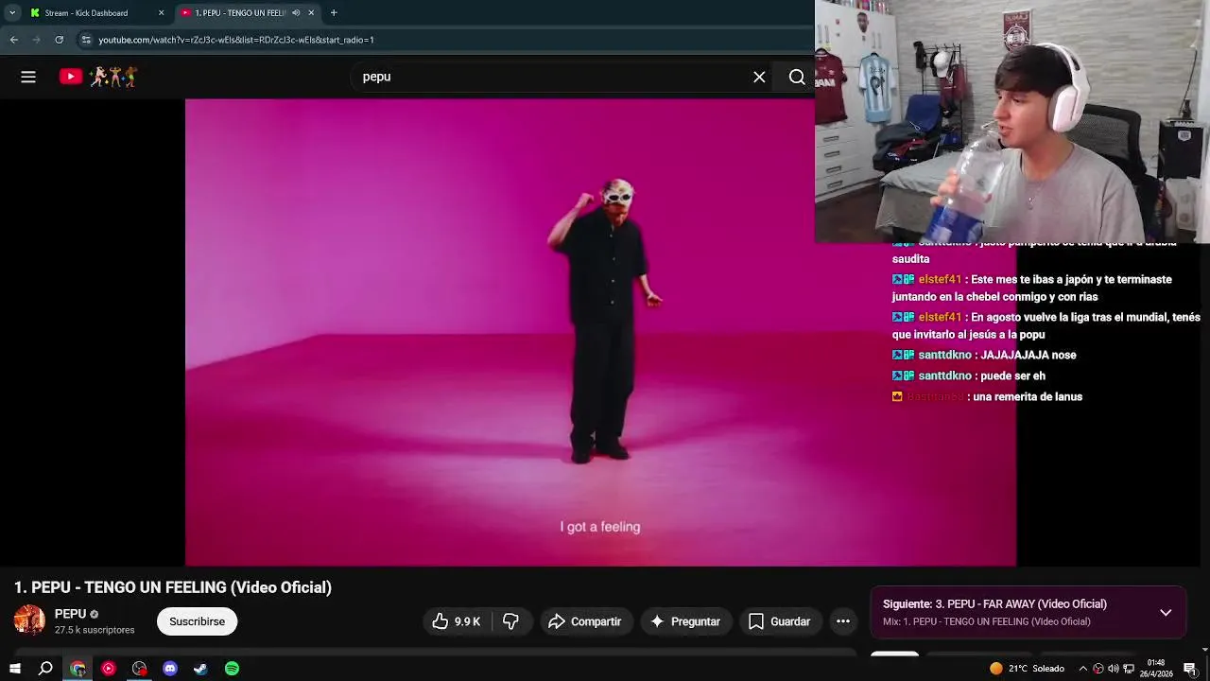View site information icon in address bar
1210x681 pixels.
pyautogui.click(x=86, y=40)
